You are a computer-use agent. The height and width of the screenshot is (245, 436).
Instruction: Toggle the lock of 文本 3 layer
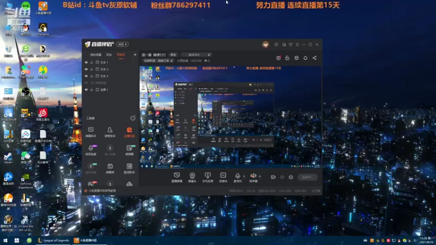92,69
